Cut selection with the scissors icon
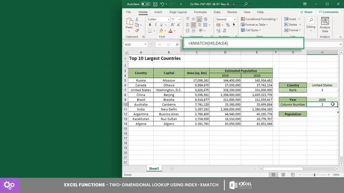Image resolution: width=344 pixels, height=193 pixels. coord(137,19)
